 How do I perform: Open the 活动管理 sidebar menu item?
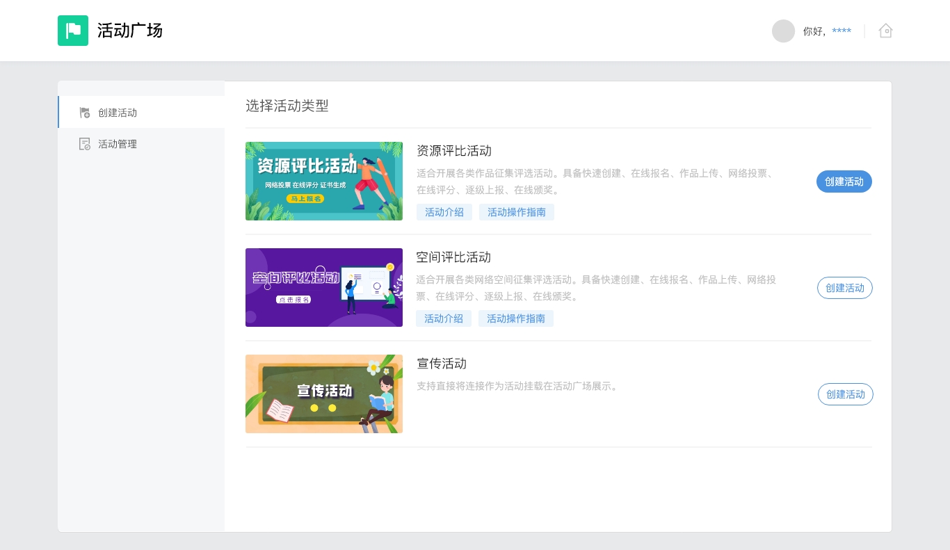[x=118, y=144]
